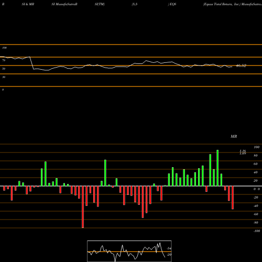Click the sharp drop on the RSI line
Image resolution: width=262 pixels, height=262 pixels.
coord(31,63)
